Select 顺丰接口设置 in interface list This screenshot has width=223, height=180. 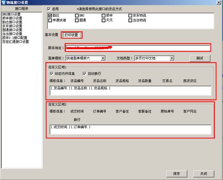pyautogui.click(x=12, y=18)
